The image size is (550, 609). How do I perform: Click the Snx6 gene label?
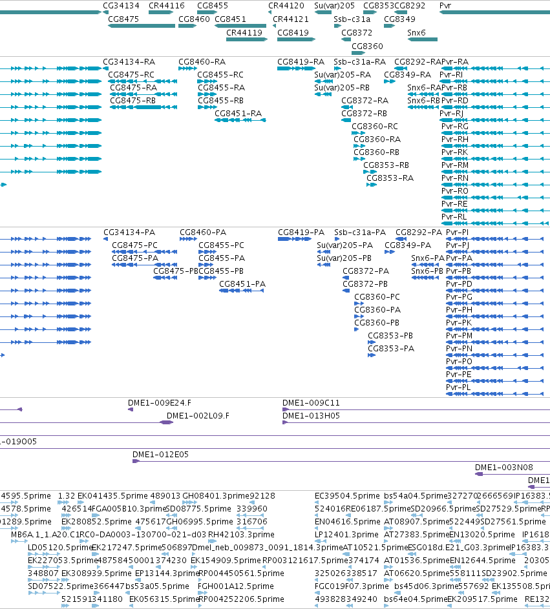point(416,33)
